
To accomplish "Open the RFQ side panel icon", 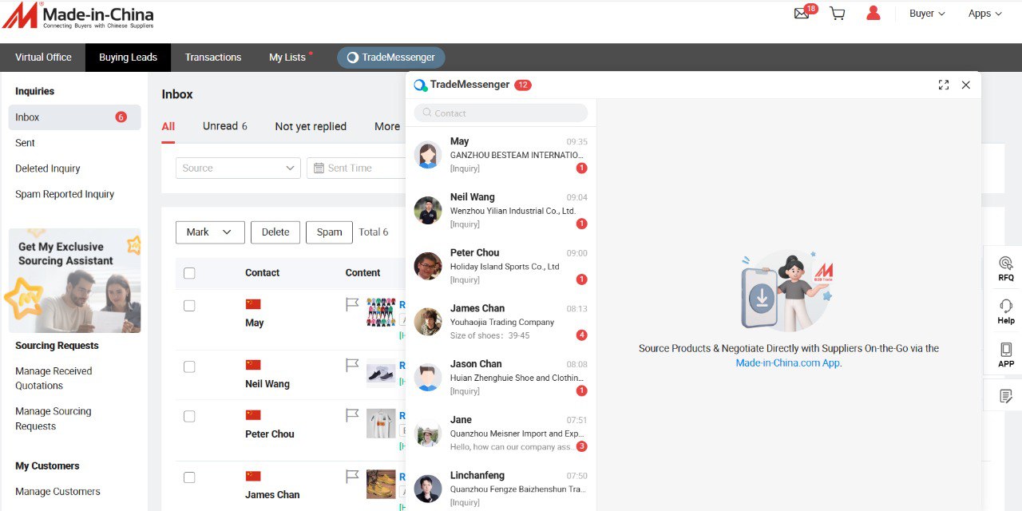I will click(x=1005, y=267).
